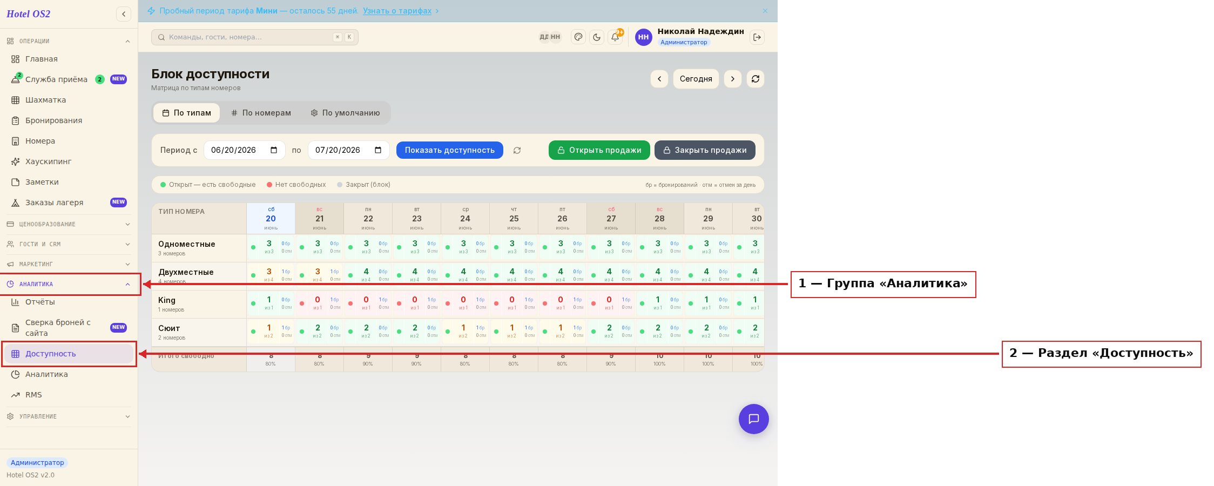This screenshot has width=1214, height=486.
Task: Open Хаускипинг section
Action: (x=69, y=161)
